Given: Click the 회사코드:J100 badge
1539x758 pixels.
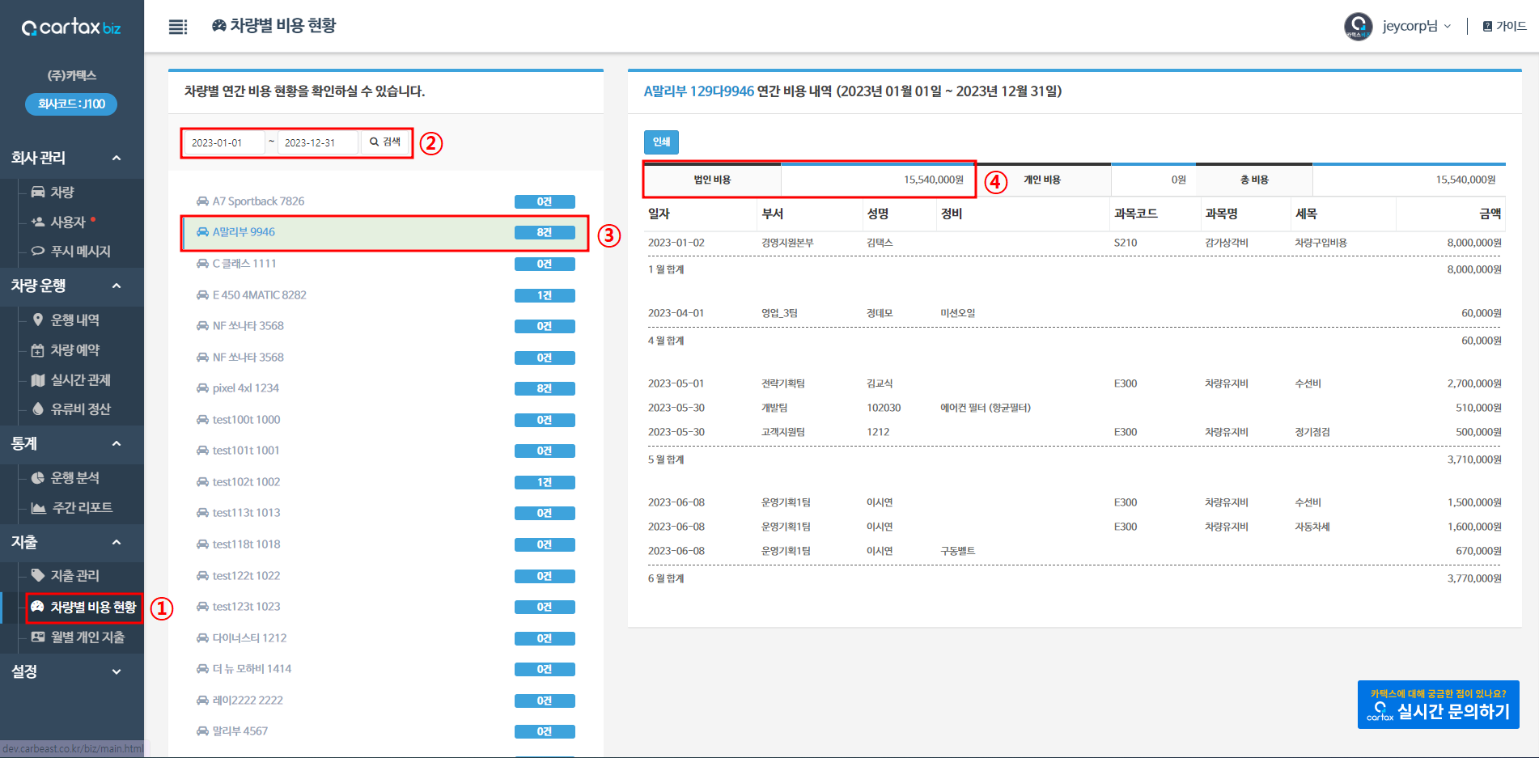Looking at the screenshot, I should (x=71, y=104).
